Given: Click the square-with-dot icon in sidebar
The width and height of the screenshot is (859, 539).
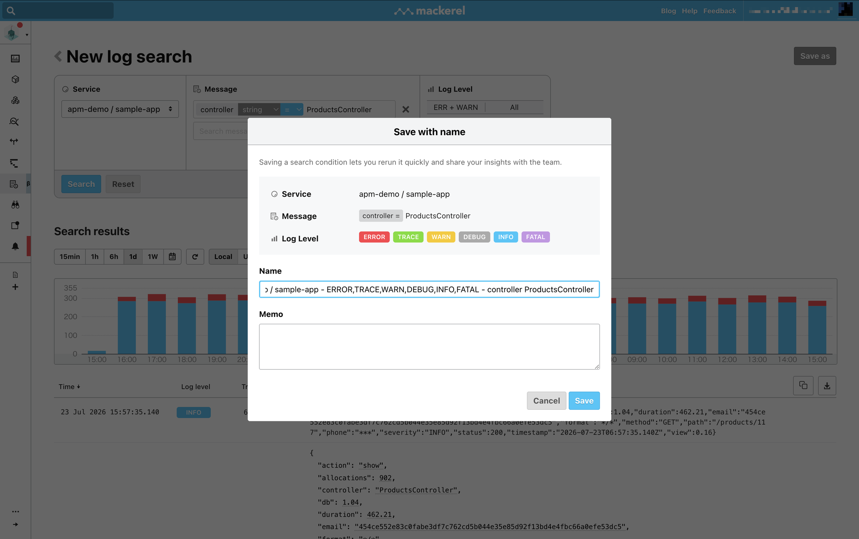Looking at the screenshot, I should coord(15,225).
